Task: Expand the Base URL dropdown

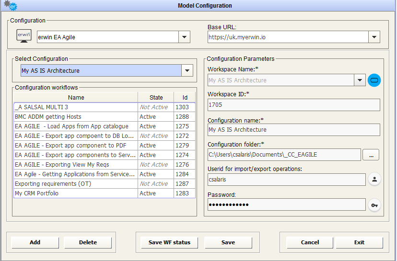Action: point(374,37)
